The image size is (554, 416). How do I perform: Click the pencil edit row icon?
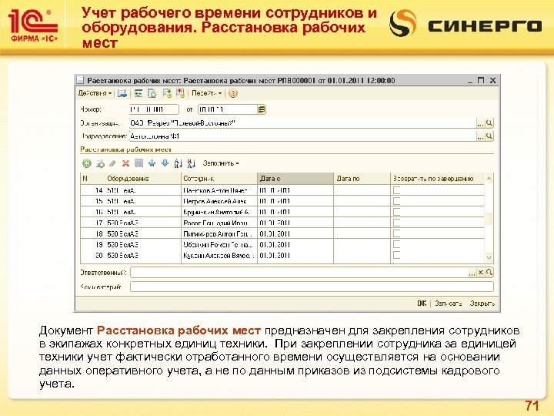[x=112, y=163]
